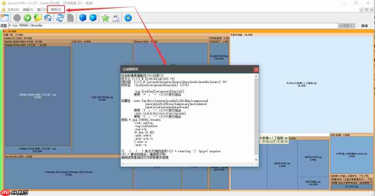This screenshot has width=375, height=196.
Task: Click the help dialog scroll-up arrow
Action: [256, 76]
